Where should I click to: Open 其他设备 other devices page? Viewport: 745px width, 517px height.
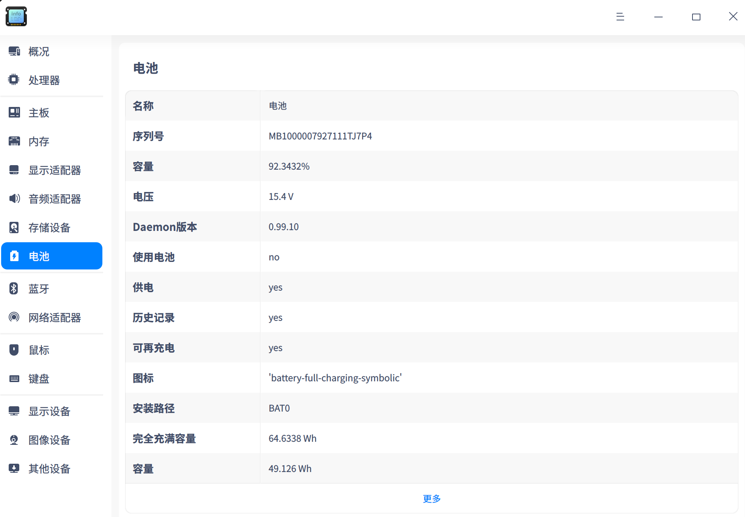coord(49,469)
